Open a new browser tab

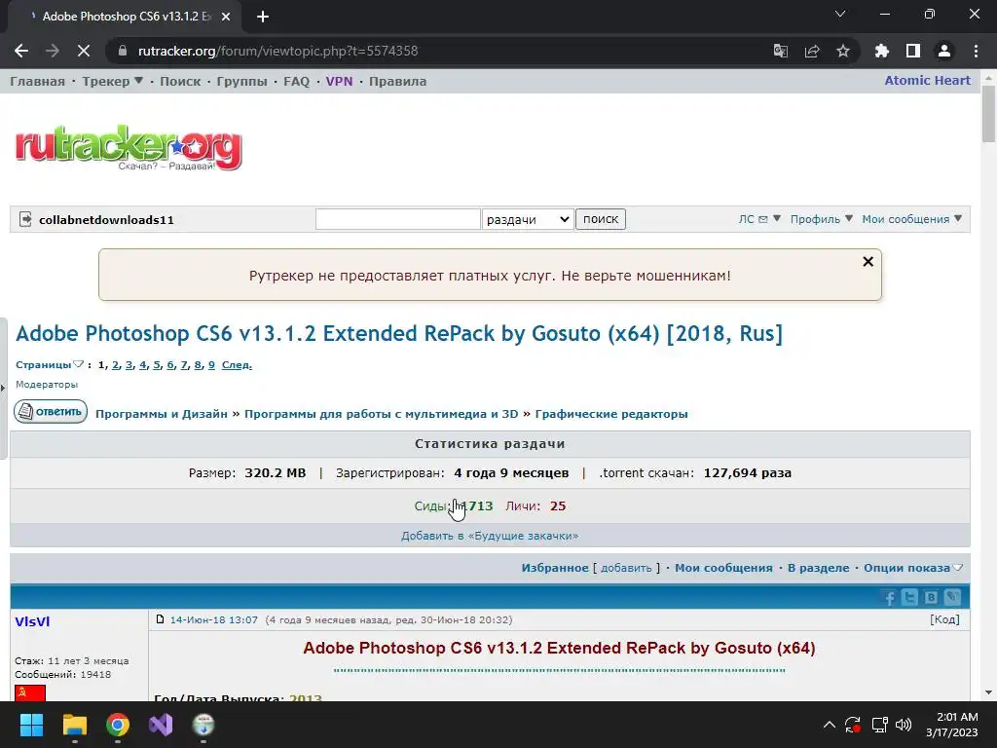click(x=263, y=17)
